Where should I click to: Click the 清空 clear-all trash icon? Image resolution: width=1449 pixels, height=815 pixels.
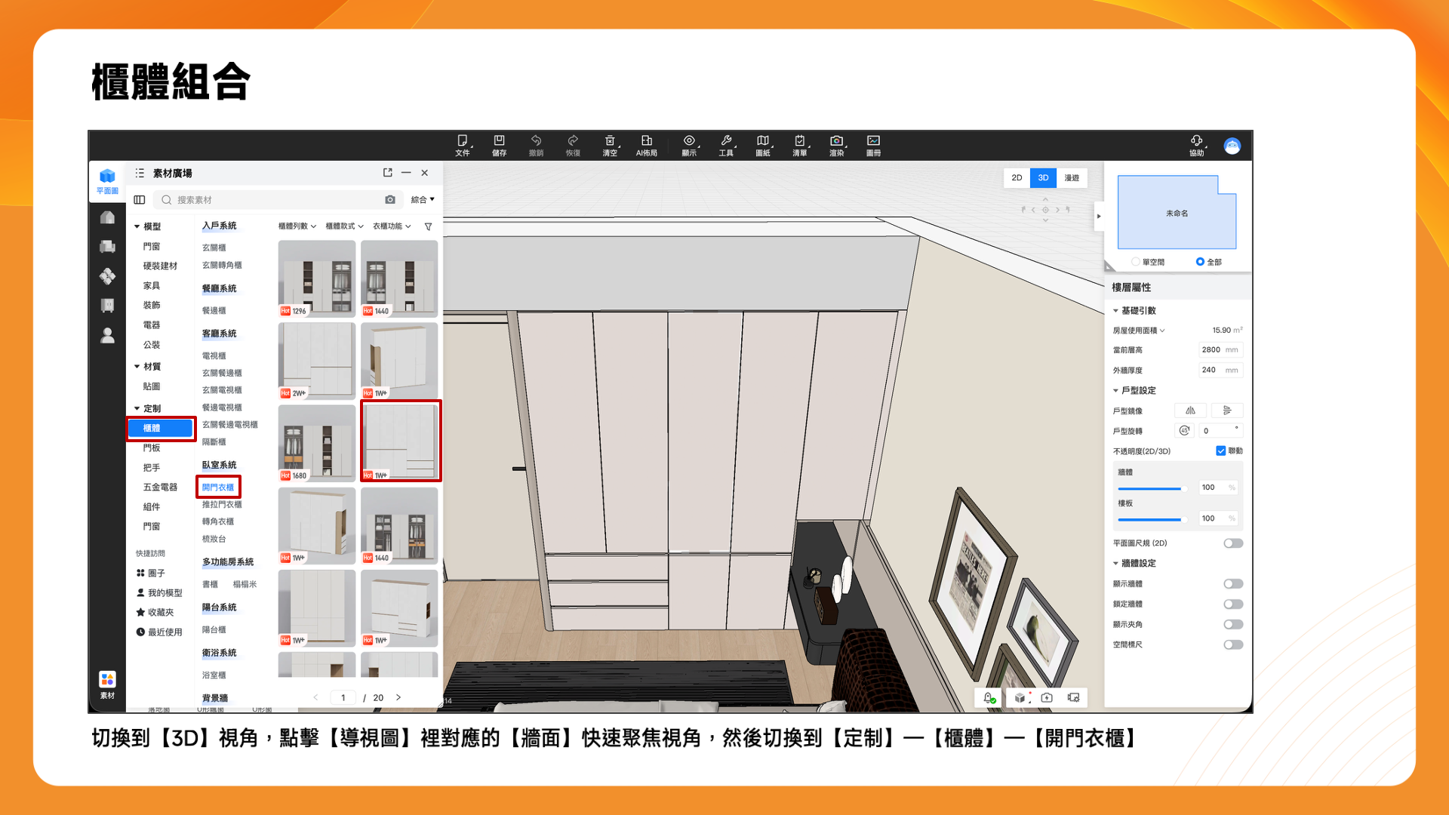(610, 141)
